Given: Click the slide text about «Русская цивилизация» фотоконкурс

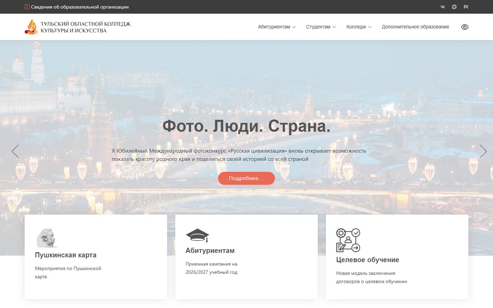Looking at the screenshot, I should [x=239, y=155].
